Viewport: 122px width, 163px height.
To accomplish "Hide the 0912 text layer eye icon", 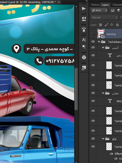I will [x=93, y=101].
